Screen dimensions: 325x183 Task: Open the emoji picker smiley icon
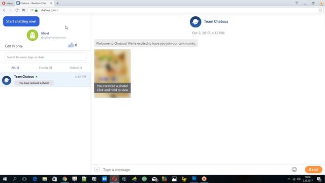pyautogui.click(x=294, y=169)
